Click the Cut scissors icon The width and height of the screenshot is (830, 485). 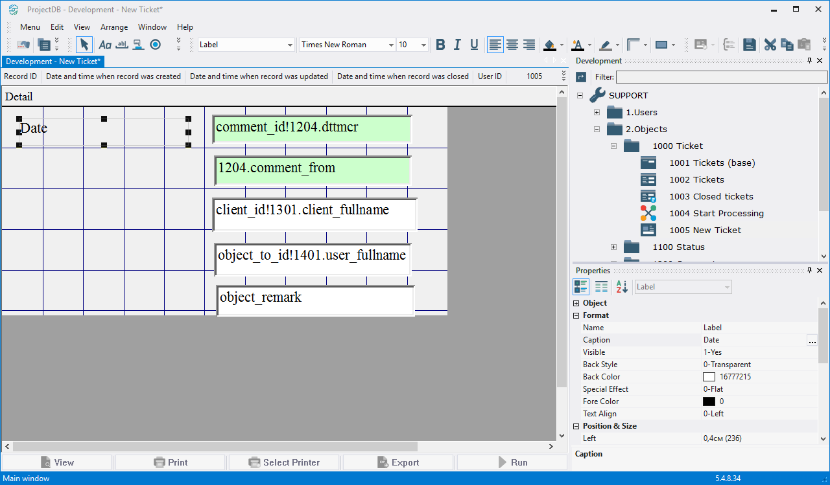click(x=770, y=45)
